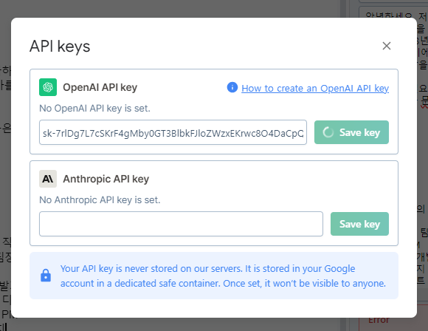Click the No Anthropic API key is set text
The height and width of the screenshot is (331, 428).
point(100,199)
